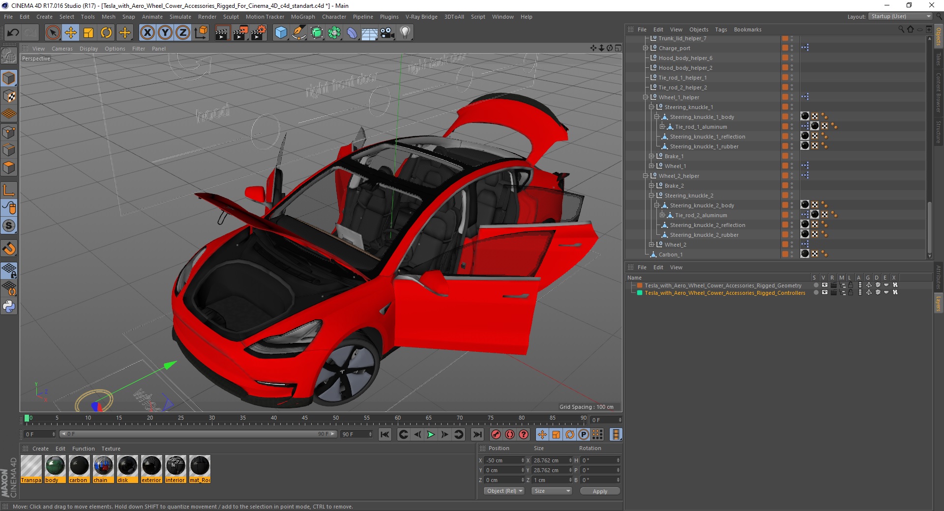
Task: Toggle Parameter key P icon
Action: (x=584, y=434)
